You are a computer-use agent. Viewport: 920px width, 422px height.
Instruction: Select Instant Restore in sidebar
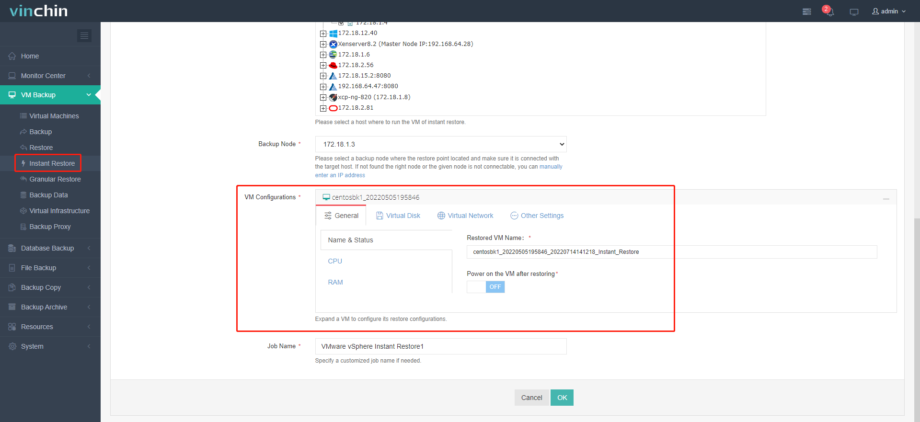tap(52, 163)
